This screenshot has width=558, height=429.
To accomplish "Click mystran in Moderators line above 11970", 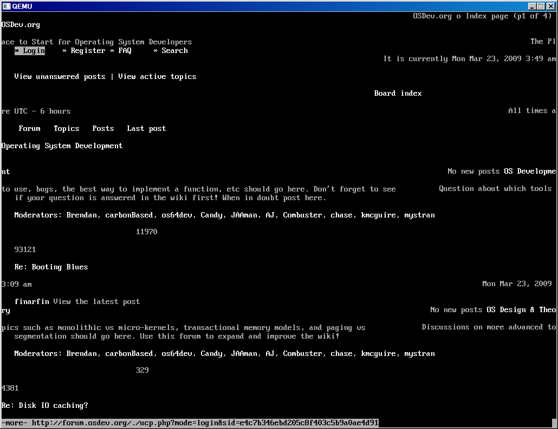I will click(x=419, y=215).
